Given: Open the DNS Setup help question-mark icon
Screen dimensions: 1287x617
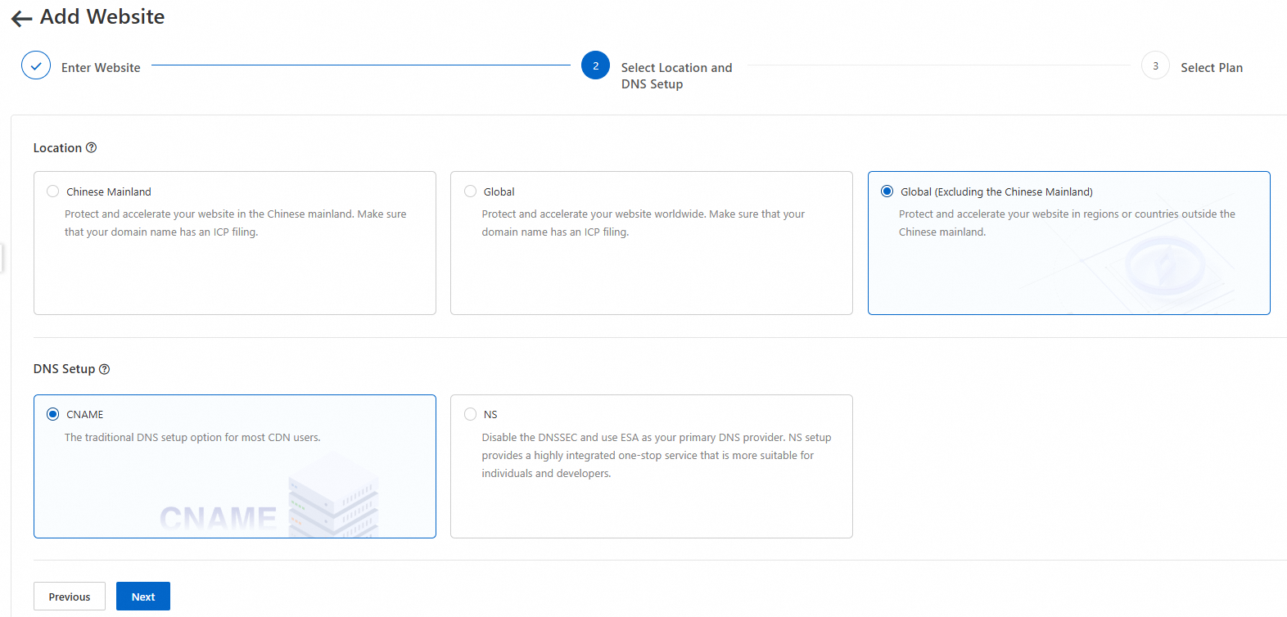Looking at the screenshot, I should click(105, 369).
